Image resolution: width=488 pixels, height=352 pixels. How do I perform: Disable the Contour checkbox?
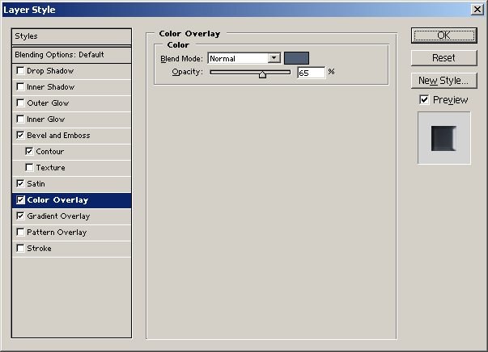click(x=30, y=152)
